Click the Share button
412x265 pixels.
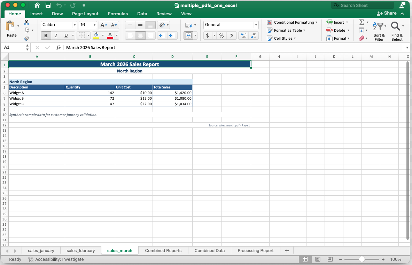[387, 13]
